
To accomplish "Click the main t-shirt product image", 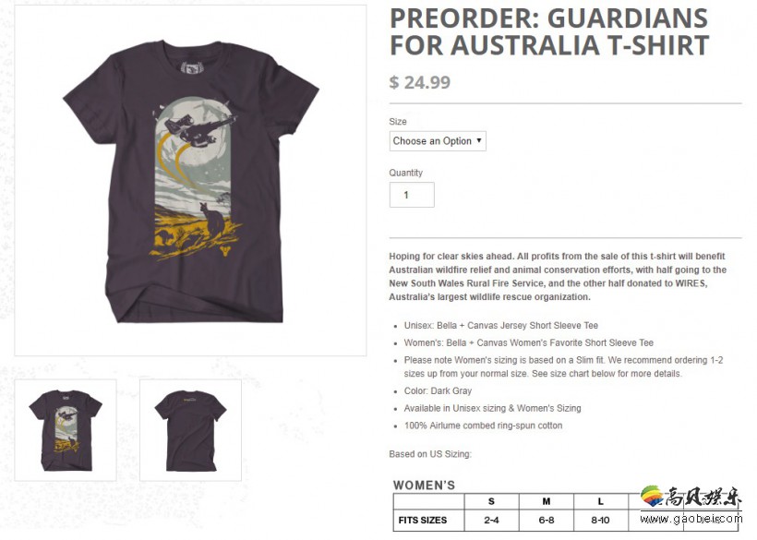I will (190, 181).
